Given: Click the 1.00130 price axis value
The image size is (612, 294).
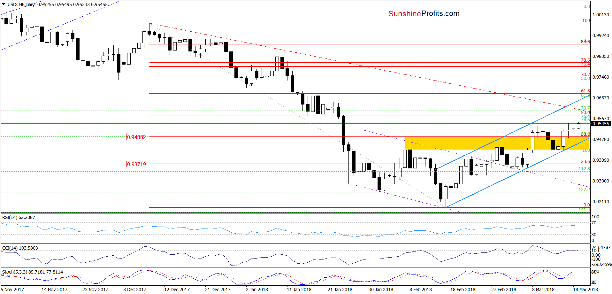Looking at the screenshot, I should tap(601, 15).
